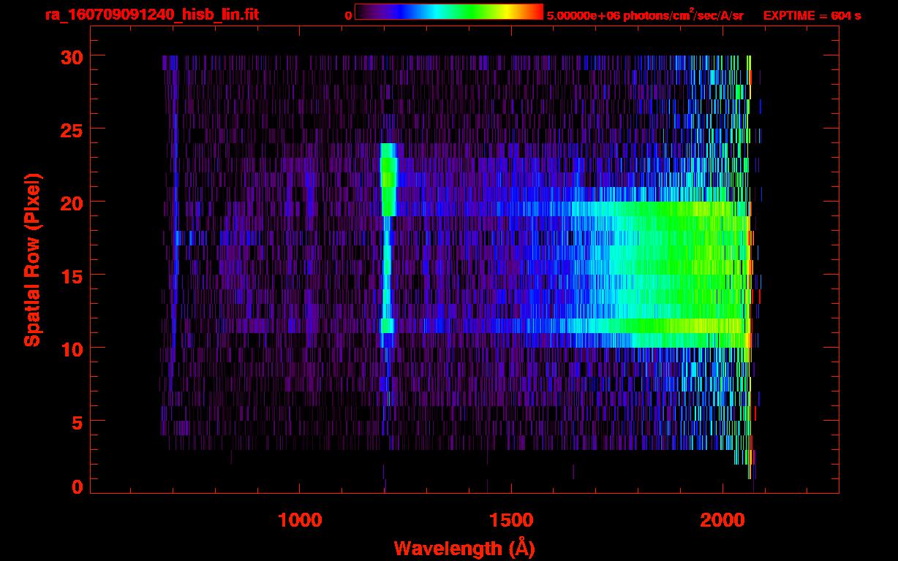Click the 1000 wavelength tick label
This screenshot has height=561, width=898.
[x=300, y=519]
